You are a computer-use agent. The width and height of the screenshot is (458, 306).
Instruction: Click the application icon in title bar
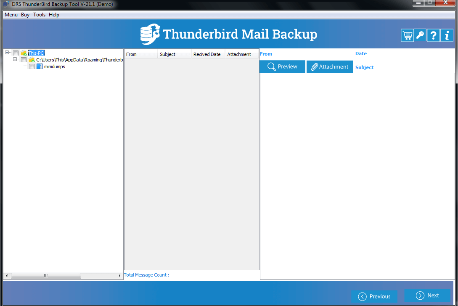point(6,4)
